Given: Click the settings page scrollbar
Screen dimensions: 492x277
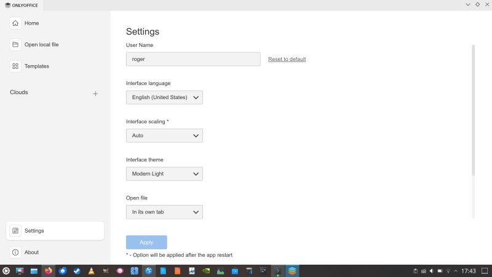Looking at the screenshot, I should coord(473,110).
